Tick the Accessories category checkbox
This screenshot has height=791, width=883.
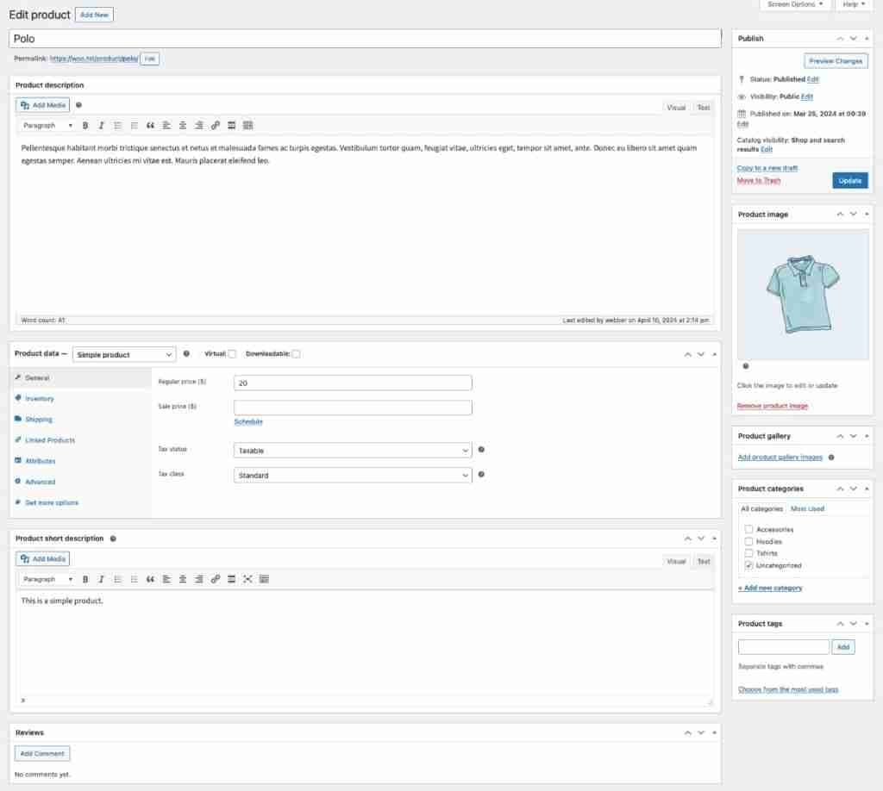pos(748,529)
